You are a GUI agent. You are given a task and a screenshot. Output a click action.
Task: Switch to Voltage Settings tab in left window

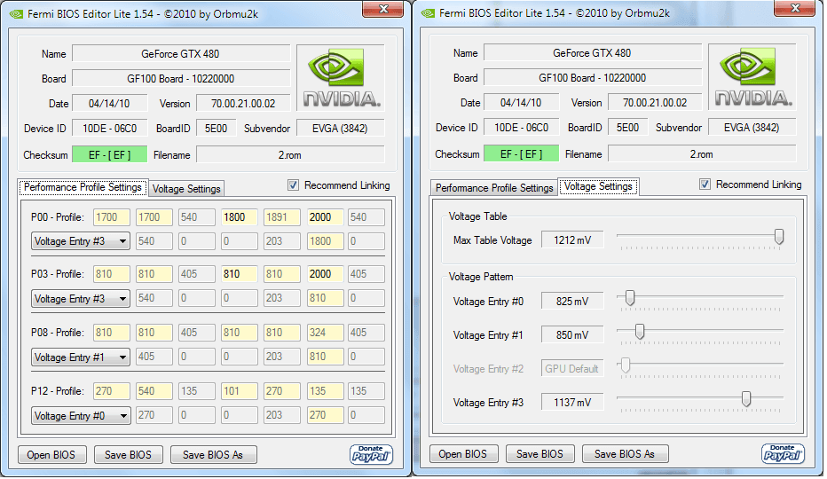pyautogui.click(x=186, y=189)
